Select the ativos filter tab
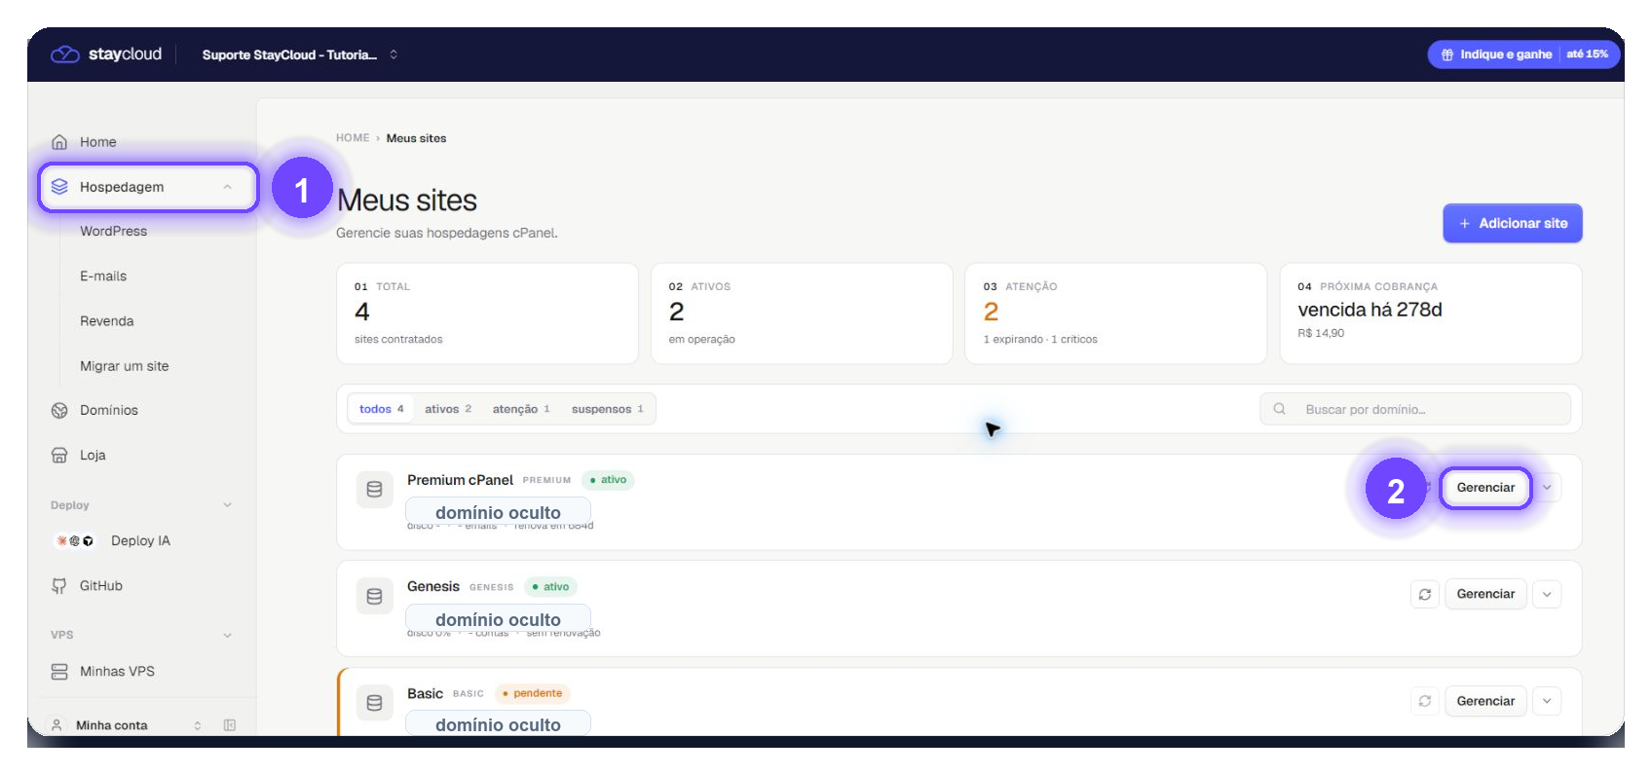This screenshot has width=1652, height=775. (x=448, y=409)
